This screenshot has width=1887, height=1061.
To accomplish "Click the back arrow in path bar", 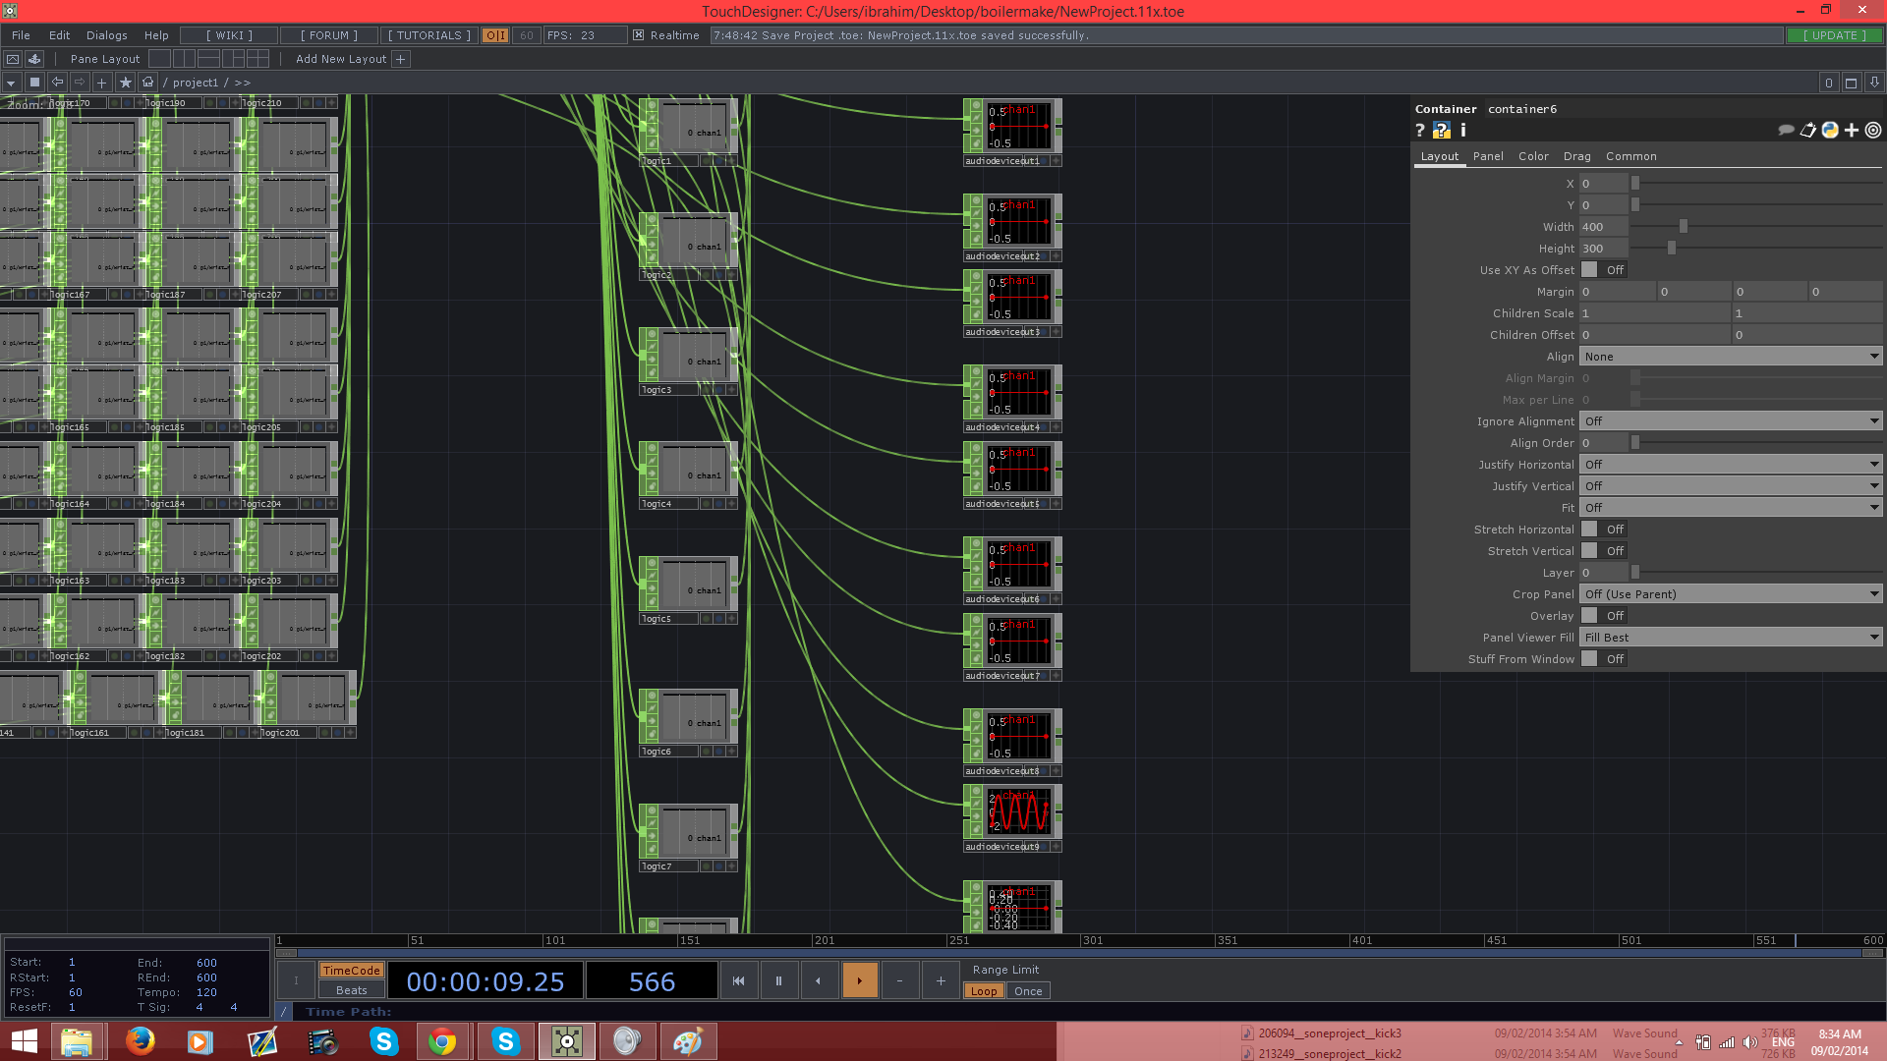I will coord(57,83).
